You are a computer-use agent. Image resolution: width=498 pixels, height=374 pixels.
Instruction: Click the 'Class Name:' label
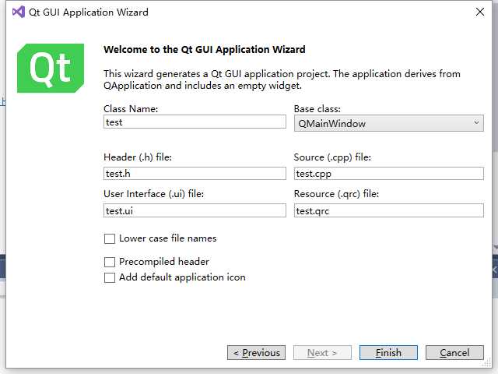coord(131,109)
